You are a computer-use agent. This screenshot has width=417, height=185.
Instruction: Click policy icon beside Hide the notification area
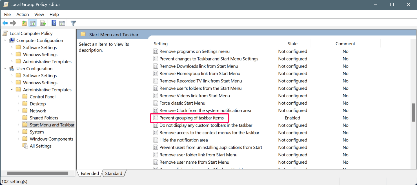156,140
